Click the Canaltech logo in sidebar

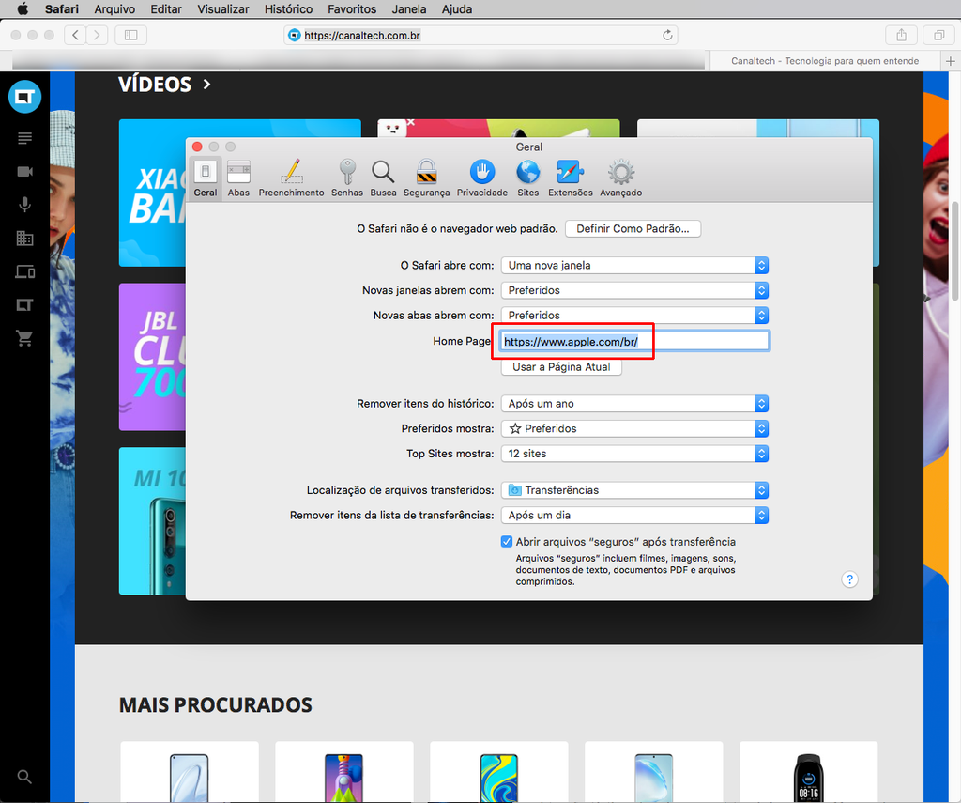(24, 97)
